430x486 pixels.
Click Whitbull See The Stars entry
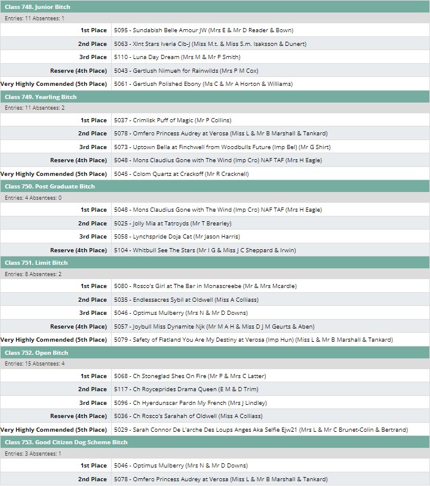tap(205, 250)
